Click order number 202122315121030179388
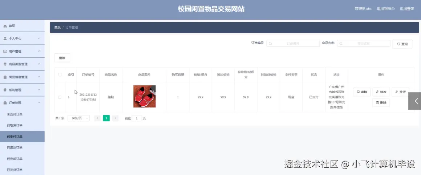 click(88, 97)
